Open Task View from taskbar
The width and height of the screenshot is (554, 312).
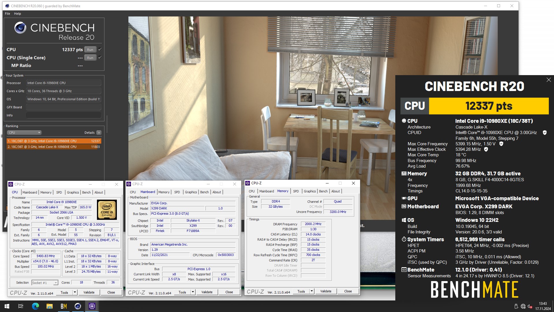[x=21, y=306]
